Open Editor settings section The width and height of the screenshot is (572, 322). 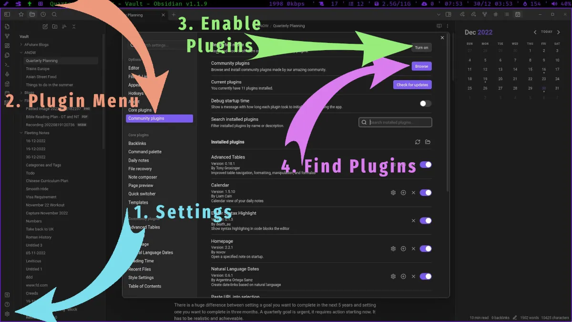[x=134, y=68]
